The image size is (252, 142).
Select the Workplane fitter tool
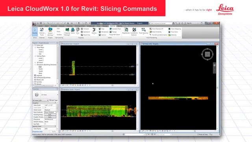104,32
